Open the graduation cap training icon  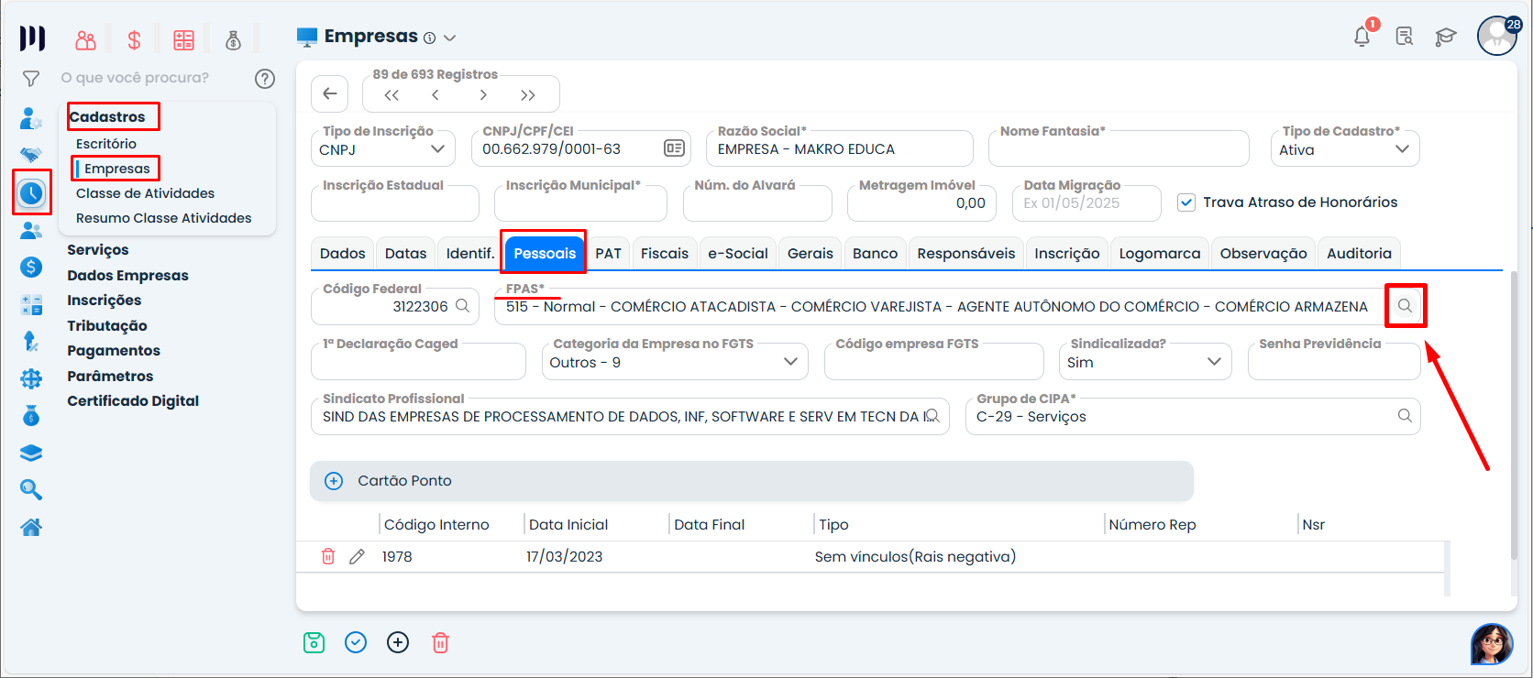pyautogui.click(x=1446, y=37)
